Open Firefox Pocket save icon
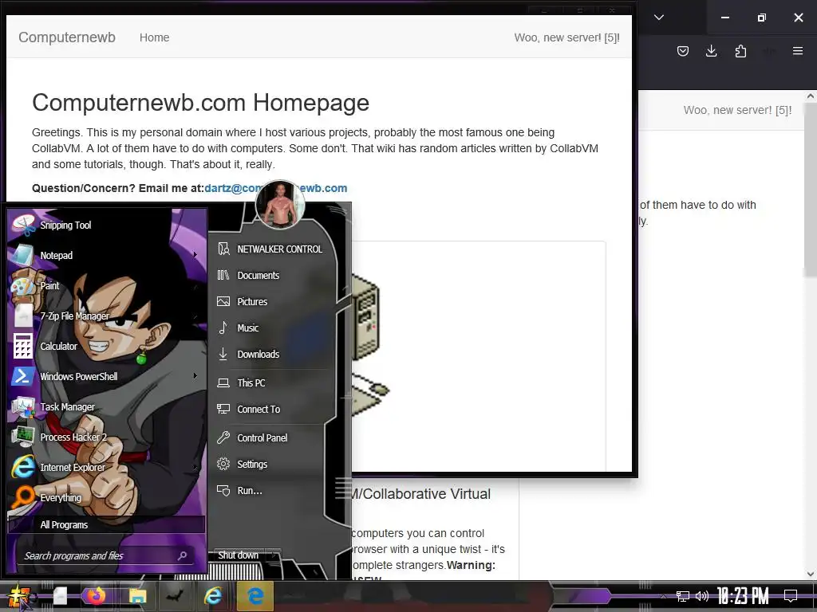817x612 pixels. coord(683,51)
